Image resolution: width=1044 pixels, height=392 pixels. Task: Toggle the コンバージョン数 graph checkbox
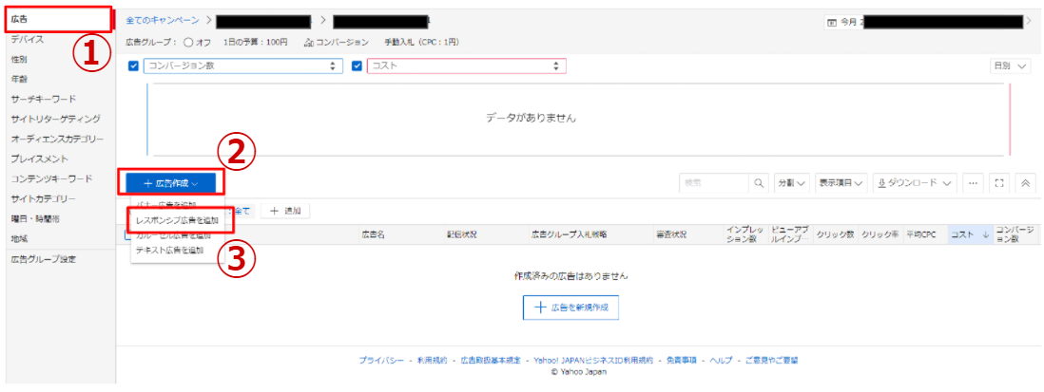[x=133, y=66]
